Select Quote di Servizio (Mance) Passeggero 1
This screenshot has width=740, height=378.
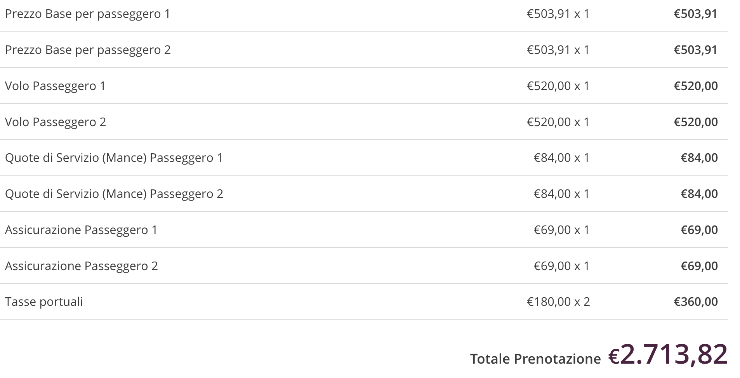(x=114, y=158)
